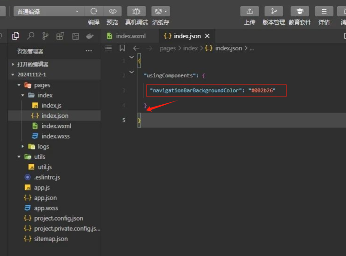Click the 详情 label
This screenshot has width=346, height=256.
coord(324,22)
